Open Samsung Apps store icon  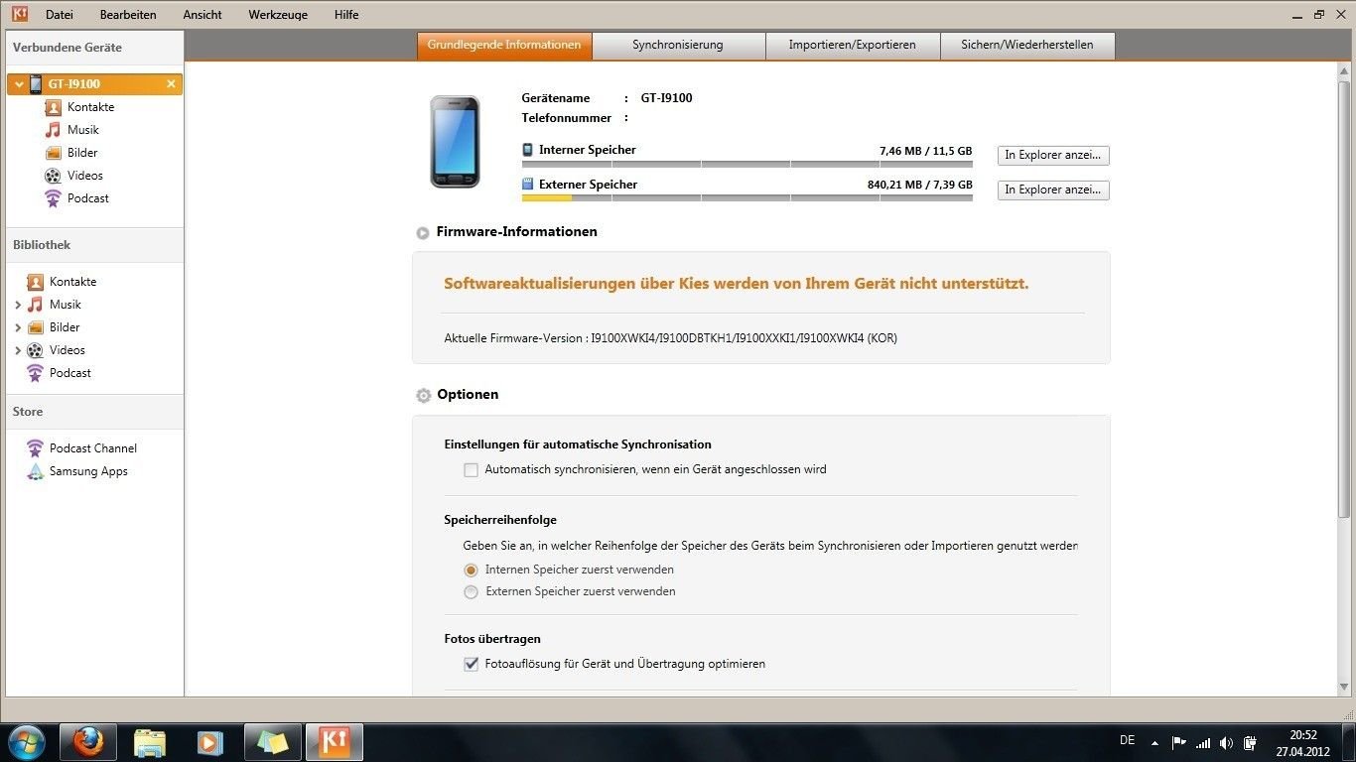(36, 471)
